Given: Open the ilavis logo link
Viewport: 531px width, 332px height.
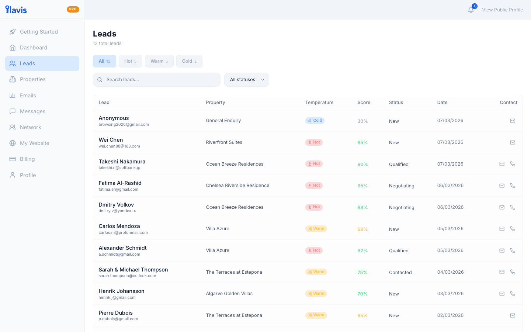Looking at the screenshot, I should (16, 9).
